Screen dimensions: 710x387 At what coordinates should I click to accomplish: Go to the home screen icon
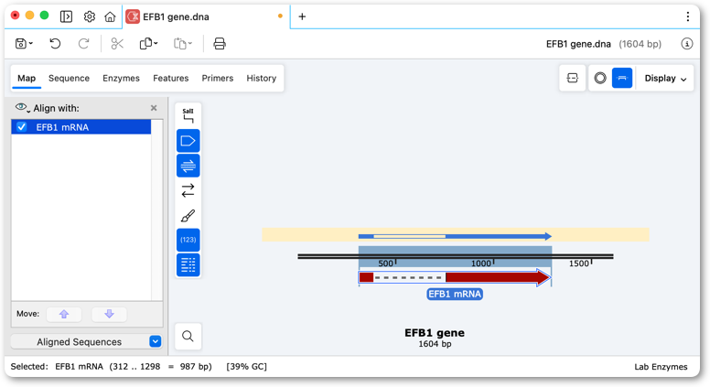(110, 16)
